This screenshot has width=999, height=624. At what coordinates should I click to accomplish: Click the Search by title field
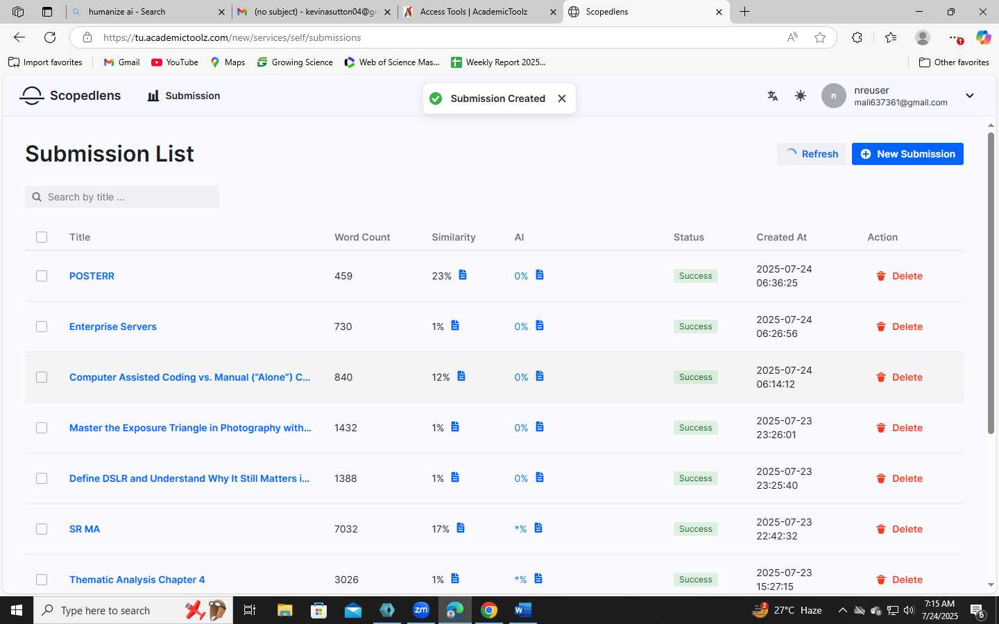pyautogui.click(x=122, y=197)
